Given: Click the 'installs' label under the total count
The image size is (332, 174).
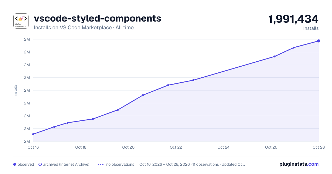Looking at the screenshot, I should tap(311, 28).
